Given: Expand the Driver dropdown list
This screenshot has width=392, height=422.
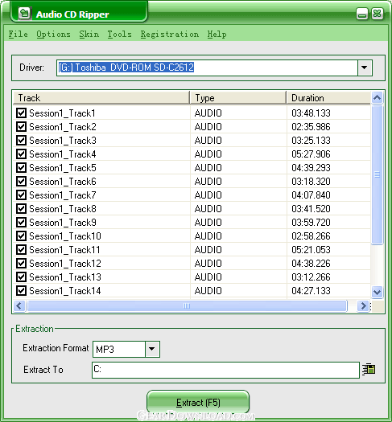Looking at the screenshot, I should (x=365, y=68).
